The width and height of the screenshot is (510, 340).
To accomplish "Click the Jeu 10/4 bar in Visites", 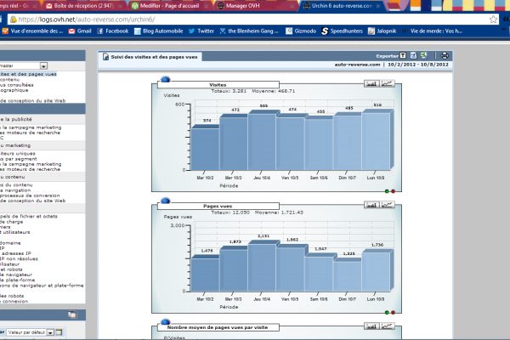I will [263, 140].
